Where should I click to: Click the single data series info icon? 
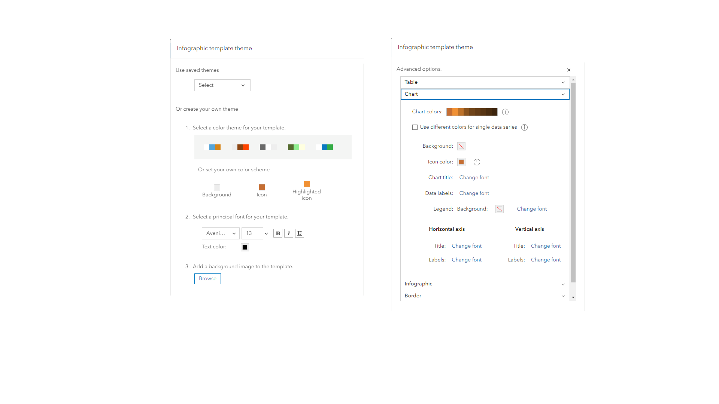tap(524, 127)
